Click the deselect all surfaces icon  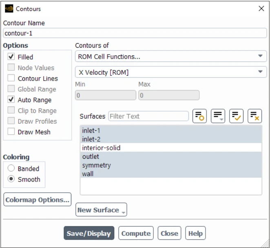click(255, 116)
